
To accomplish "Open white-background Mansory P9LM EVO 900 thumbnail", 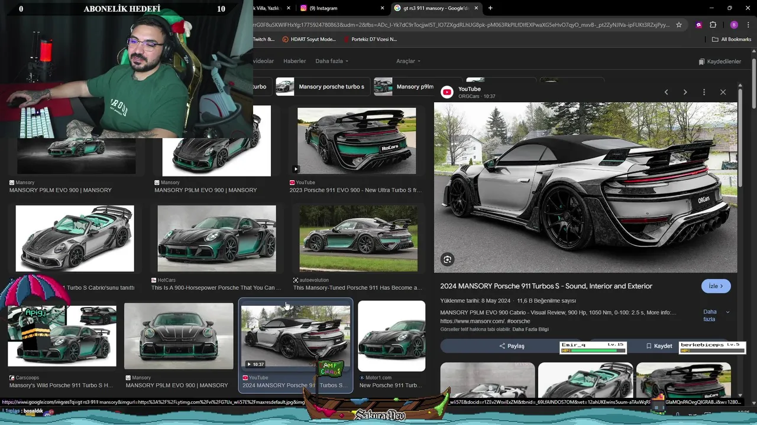I will (216, 140).
